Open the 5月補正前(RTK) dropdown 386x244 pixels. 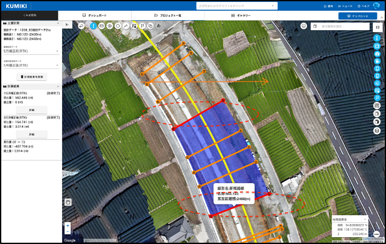click(31, 51)
